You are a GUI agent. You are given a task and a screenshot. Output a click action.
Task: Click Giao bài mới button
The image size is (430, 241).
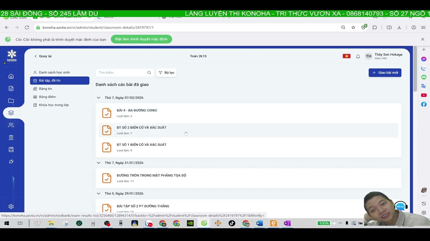pyautogui.click(x=385, y=73)
